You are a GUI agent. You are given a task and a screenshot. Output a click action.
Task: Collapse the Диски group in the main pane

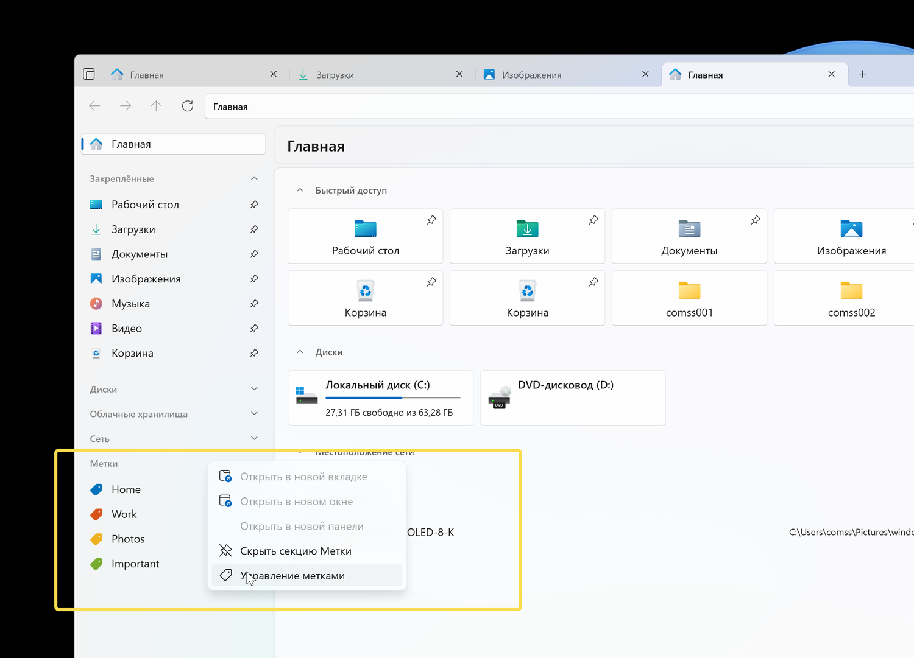coord(300,352)
